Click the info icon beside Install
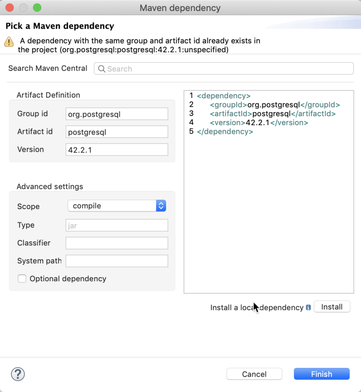Image resolution: width=361 pixels, height=392 pixels. click(308, 307)
